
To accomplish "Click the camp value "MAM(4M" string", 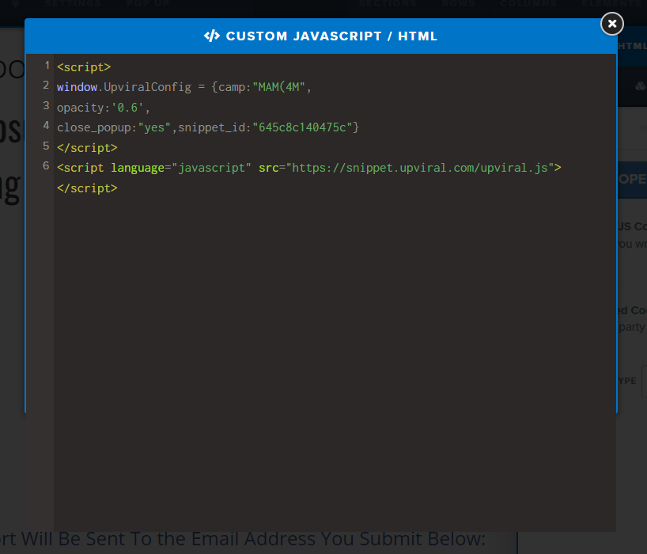I will 278,87.
